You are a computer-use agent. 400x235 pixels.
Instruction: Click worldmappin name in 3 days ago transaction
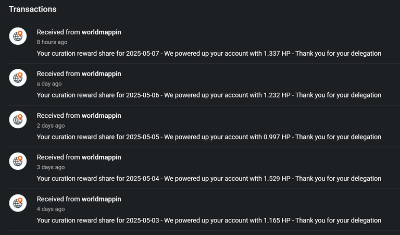(x=101, y=157)
